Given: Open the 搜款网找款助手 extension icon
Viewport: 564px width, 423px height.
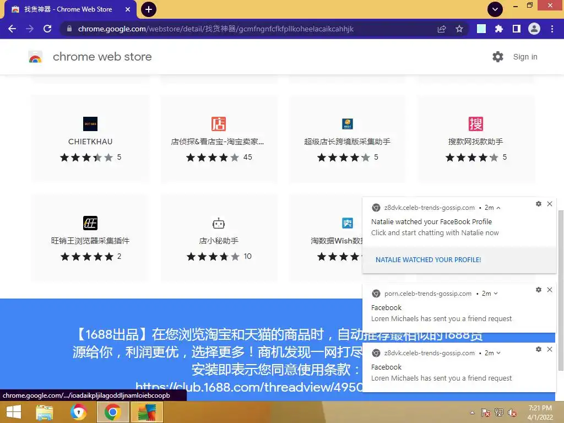Looking at the screenshot, I should (475, 124).
